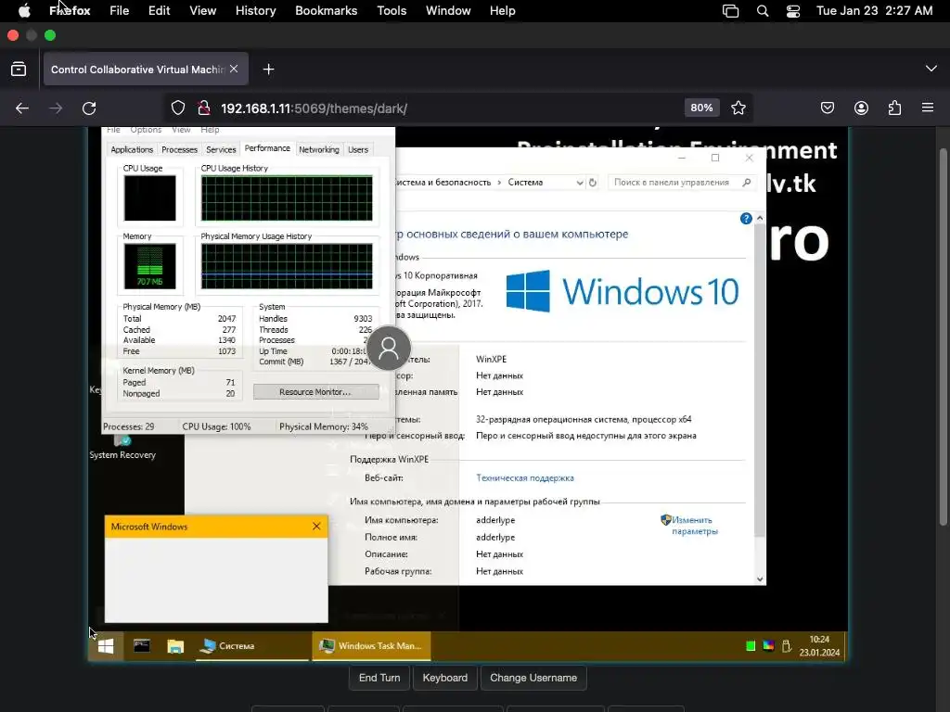Open the Firefox account icon
950x712 pixels.
861,108
